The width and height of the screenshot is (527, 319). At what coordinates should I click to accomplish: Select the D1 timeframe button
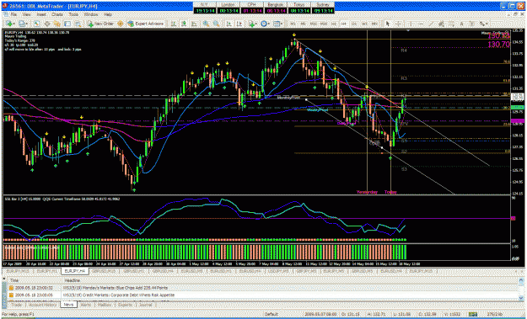pyautogui.click(x=354, y=24)
